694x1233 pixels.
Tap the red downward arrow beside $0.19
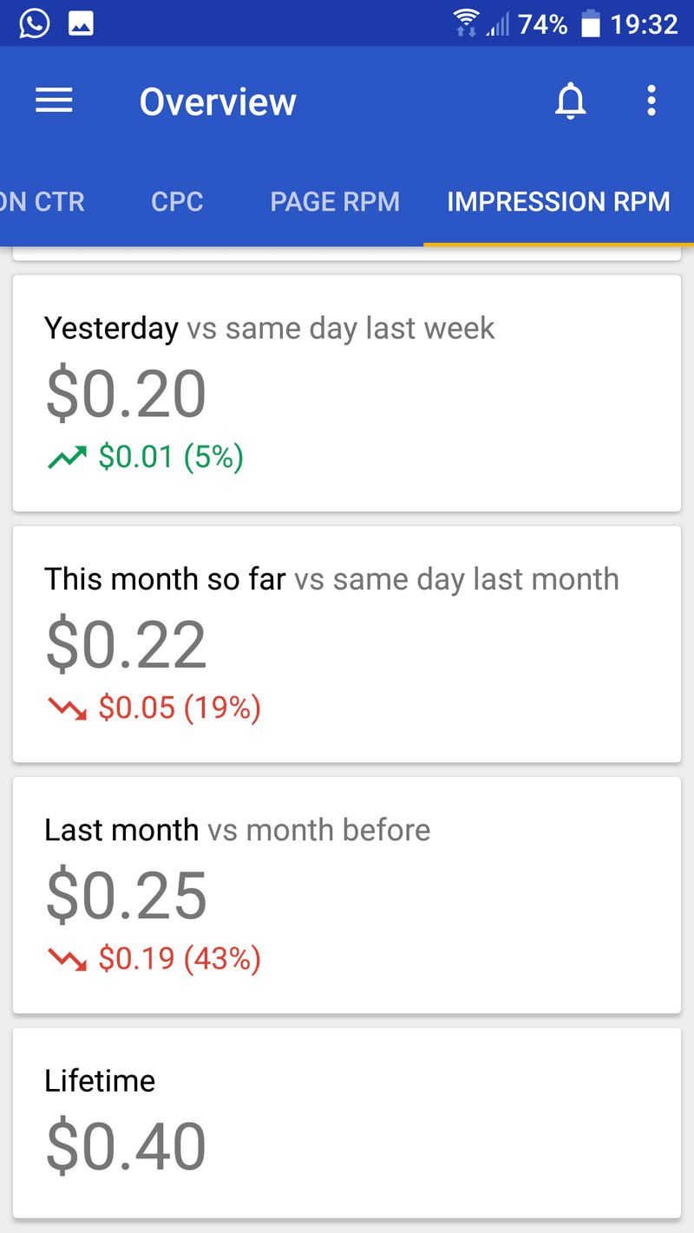point(67,959)
